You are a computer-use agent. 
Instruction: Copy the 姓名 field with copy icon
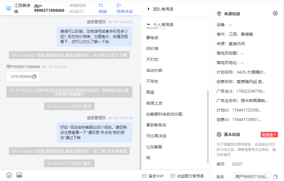coord(275,177)
